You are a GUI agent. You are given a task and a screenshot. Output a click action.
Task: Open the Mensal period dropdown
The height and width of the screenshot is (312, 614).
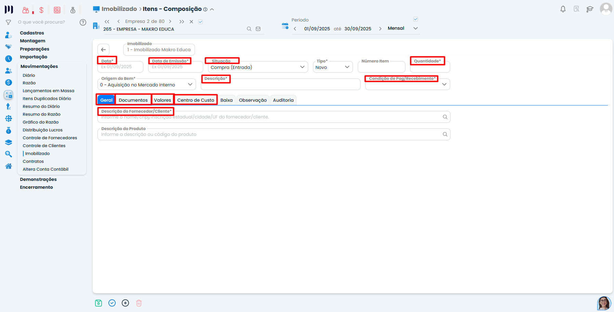tap(416, 28)
